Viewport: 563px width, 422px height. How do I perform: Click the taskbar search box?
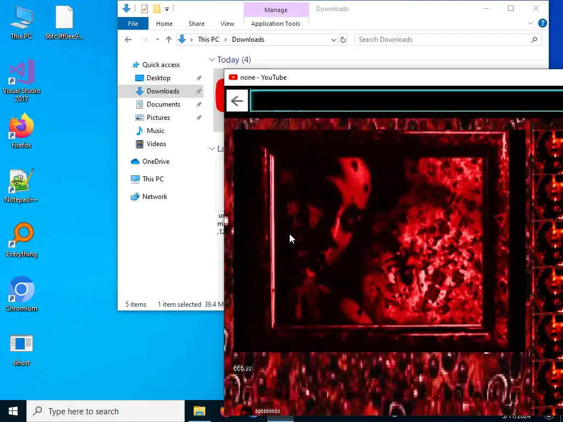(x=105, y=411)
